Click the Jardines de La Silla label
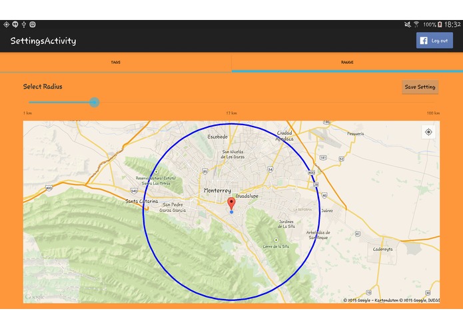This screenshot has width=463, height=329. coord(286,224)
